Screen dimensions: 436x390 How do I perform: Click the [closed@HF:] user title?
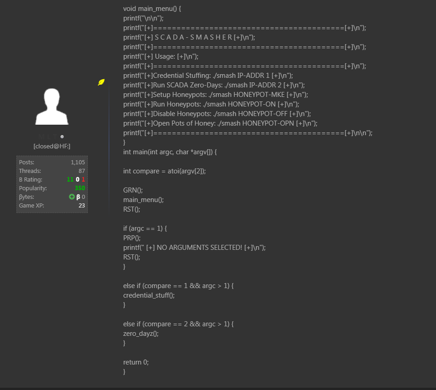point(52,146)
